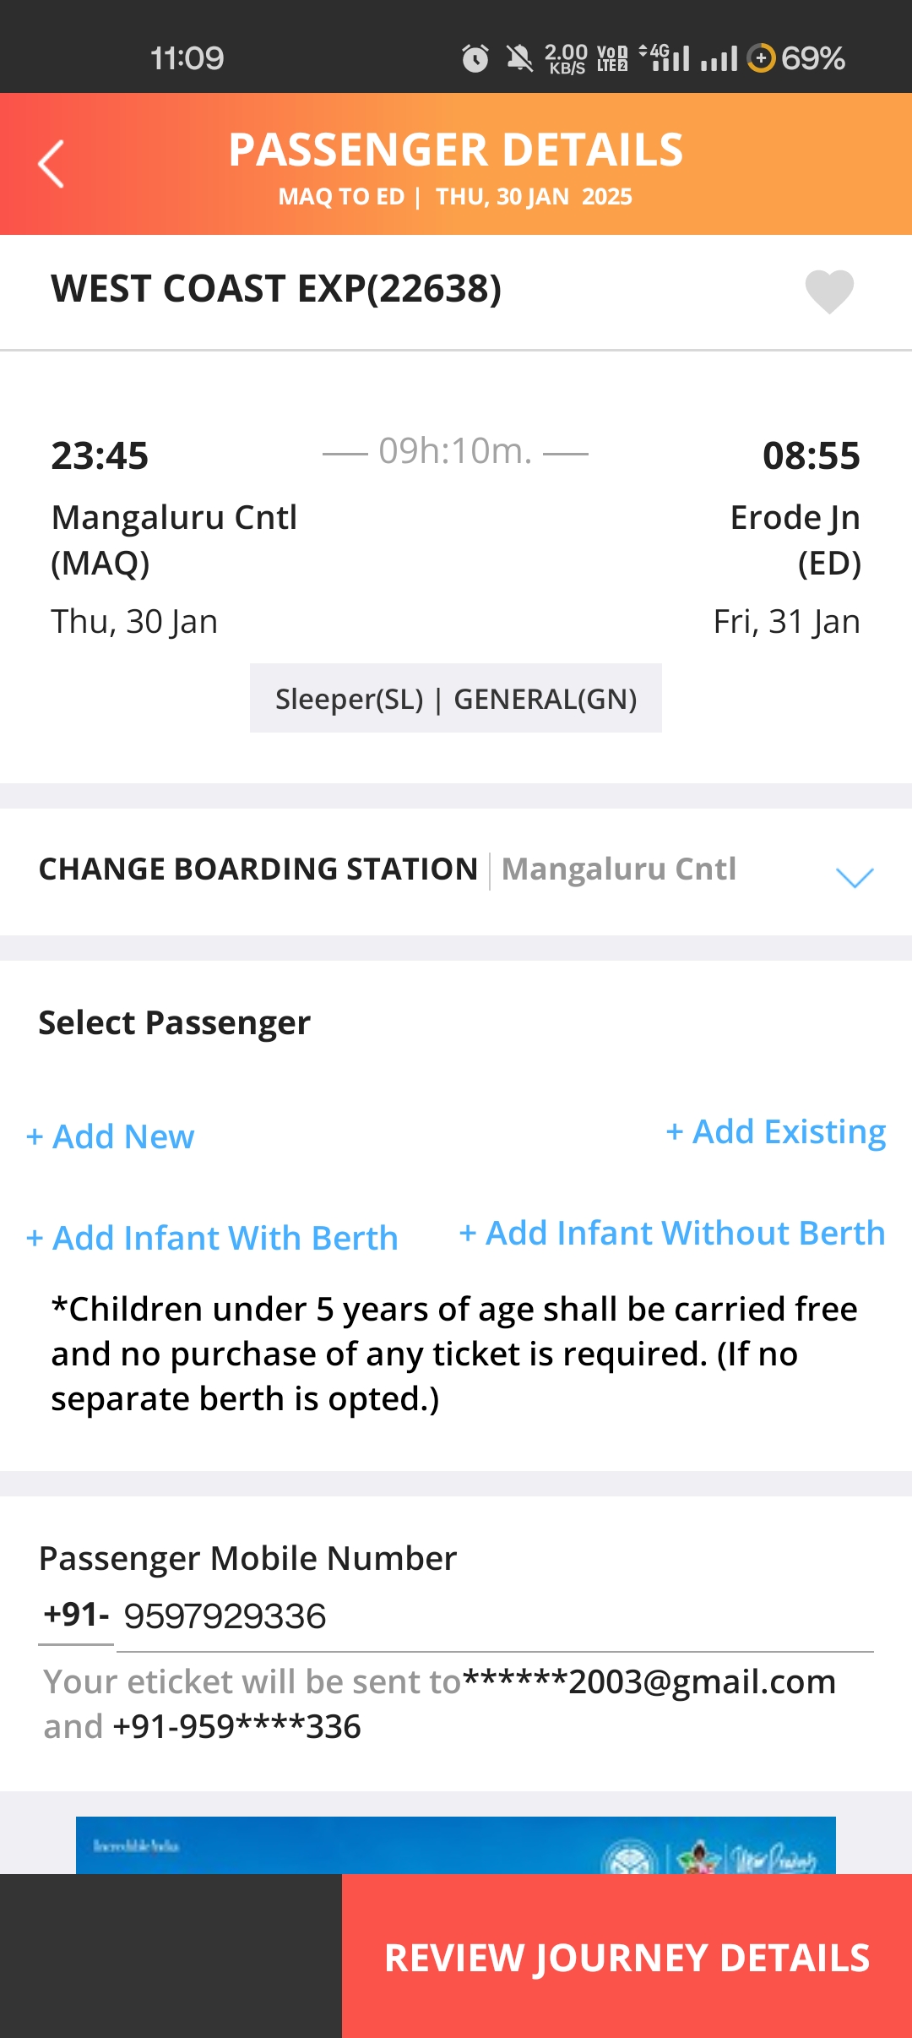Tap the VoLTE status icon
Viewport: 912px width, 2038px height.
click(612, 58)
